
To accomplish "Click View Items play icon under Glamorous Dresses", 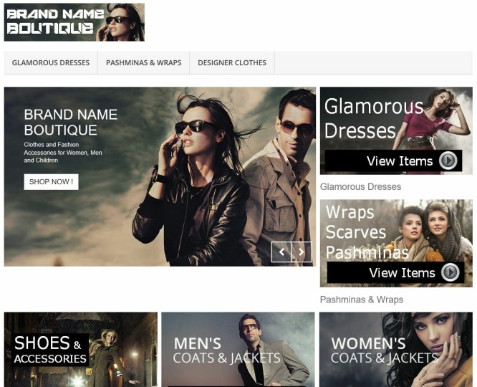I will 448,161.
